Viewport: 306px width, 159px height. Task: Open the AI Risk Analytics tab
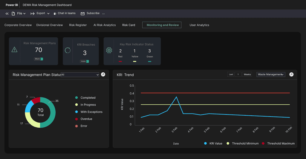click(105, 25)
